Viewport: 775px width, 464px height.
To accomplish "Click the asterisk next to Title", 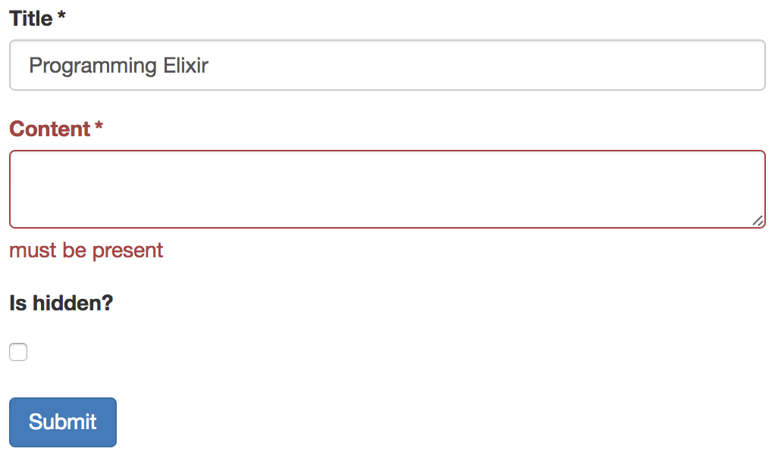I will (x=61, y=15).
